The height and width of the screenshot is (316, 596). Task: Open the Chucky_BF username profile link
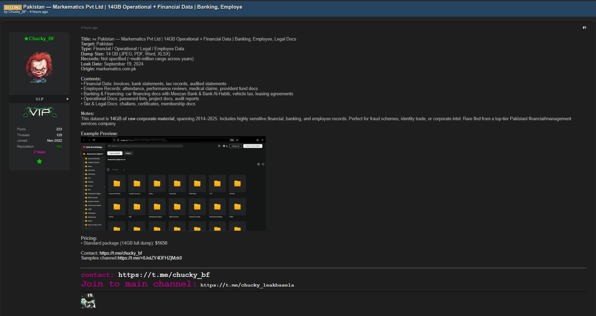coord(41,39)
